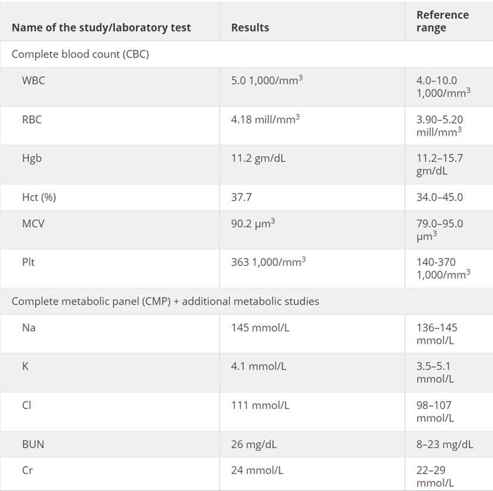
Task: Click the RBC result 4.18 mill/mm³
Action: coord(265,119)
